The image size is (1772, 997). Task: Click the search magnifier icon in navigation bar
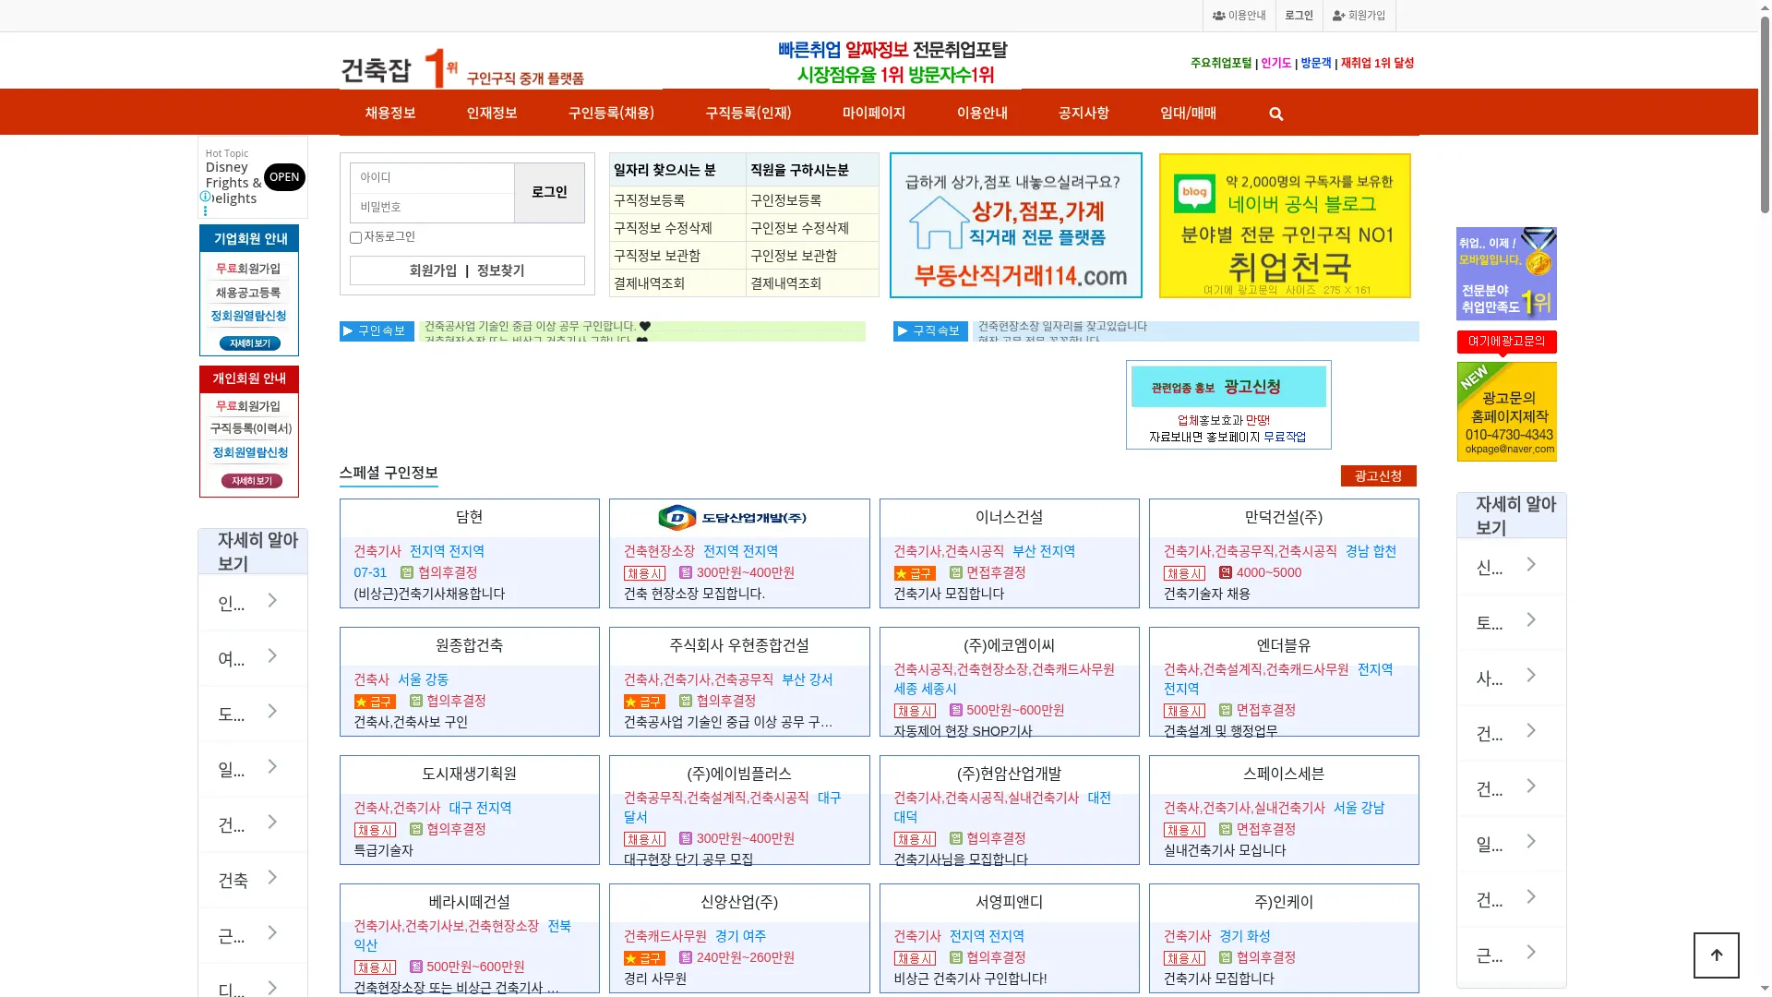(x=1276, y=114)
